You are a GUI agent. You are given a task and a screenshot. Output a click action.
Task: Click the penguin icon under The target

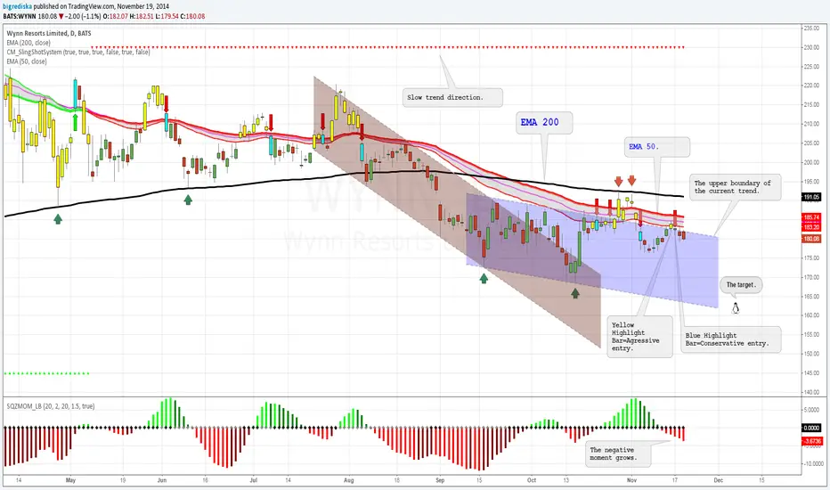pyautogui.click(x=736, y=307)
